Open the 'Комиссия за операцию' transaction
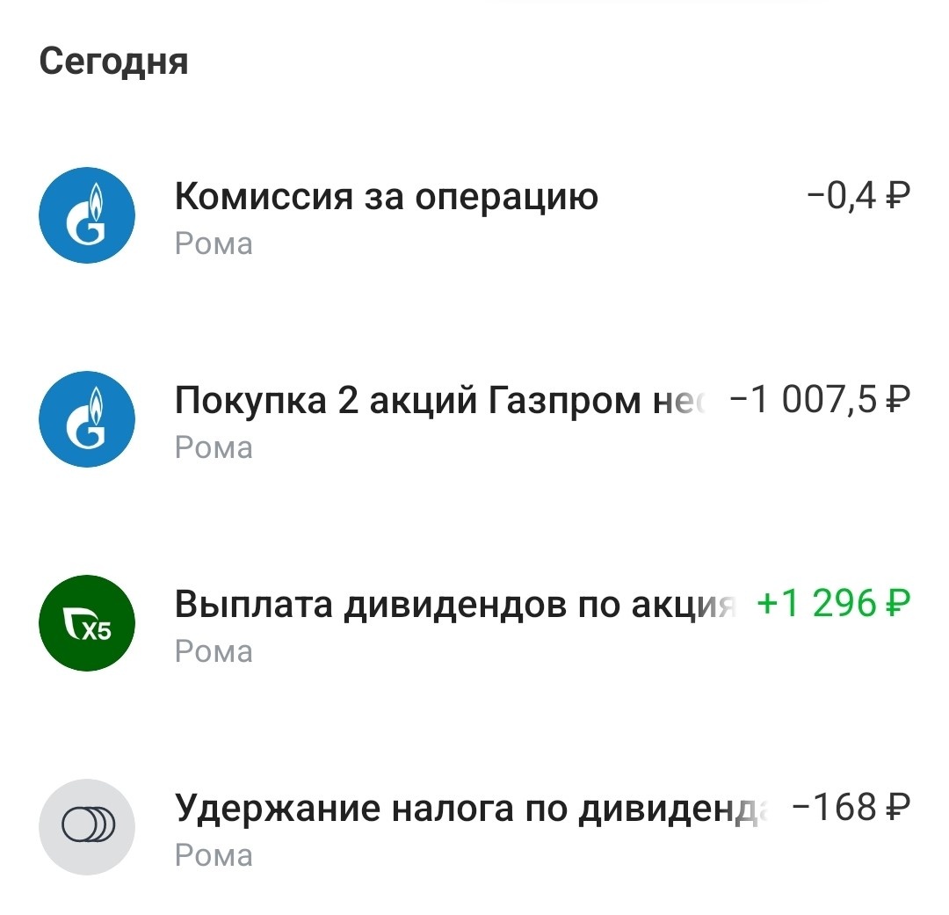This screenshot has height=915, width=949. [x=387, y=197]
